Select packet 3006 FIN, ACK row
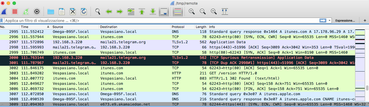This screenshot has height=107, width=369. point(178,89)
